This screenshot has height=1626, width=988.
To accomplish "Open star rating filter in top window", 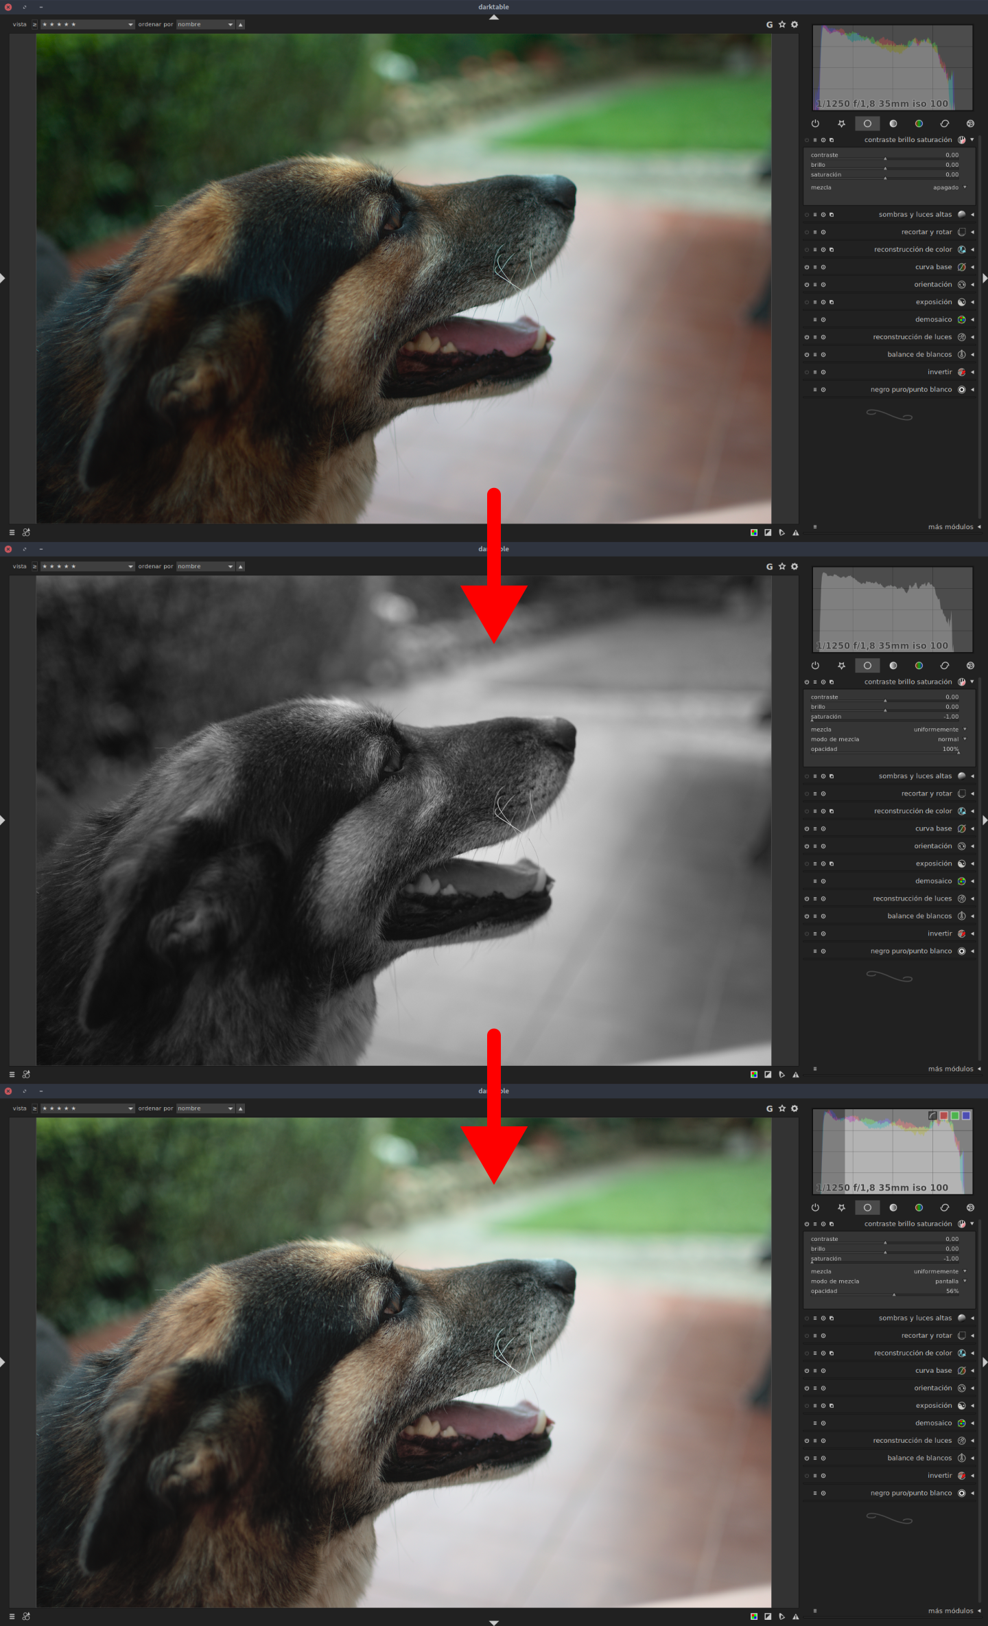I will (x=87, y=25).
